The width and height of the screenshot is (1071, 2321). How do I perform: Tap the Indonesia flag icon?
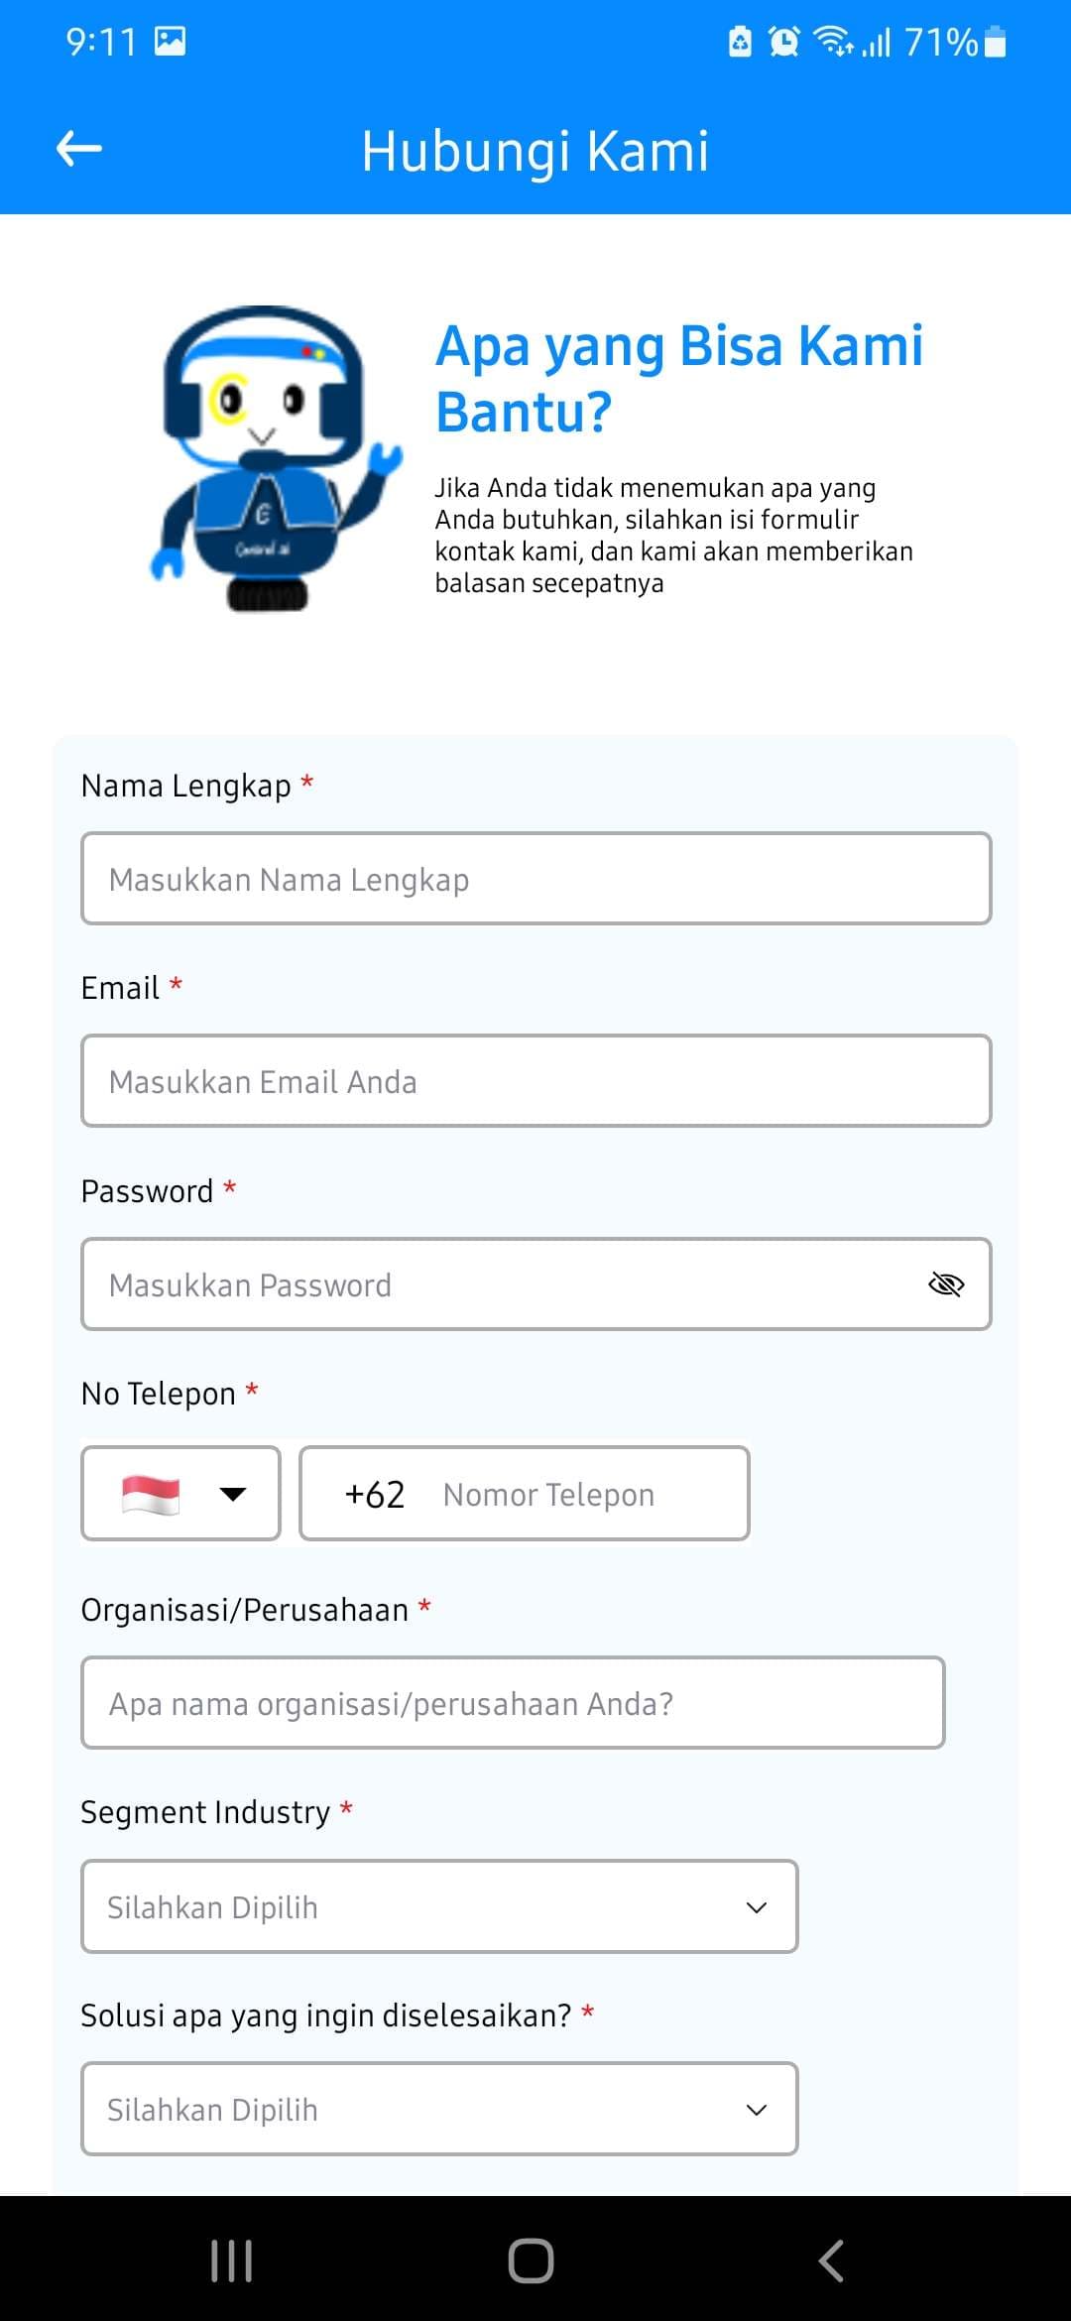click(151, 1494)
